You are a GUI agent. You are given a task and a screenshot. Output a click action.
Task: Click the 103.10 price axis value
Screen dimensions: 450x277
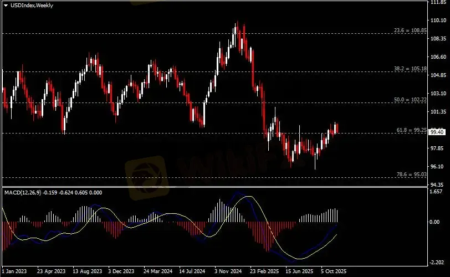click(438, 93)
